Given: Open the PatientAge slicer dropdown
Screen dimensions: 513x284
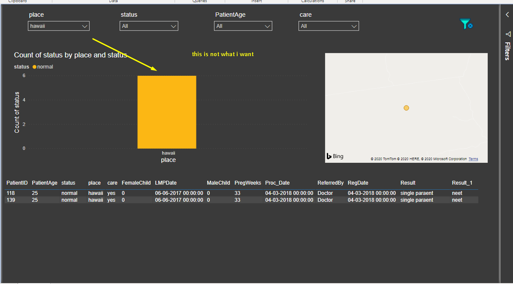Looking at the screenshot, I should (243, 26).
